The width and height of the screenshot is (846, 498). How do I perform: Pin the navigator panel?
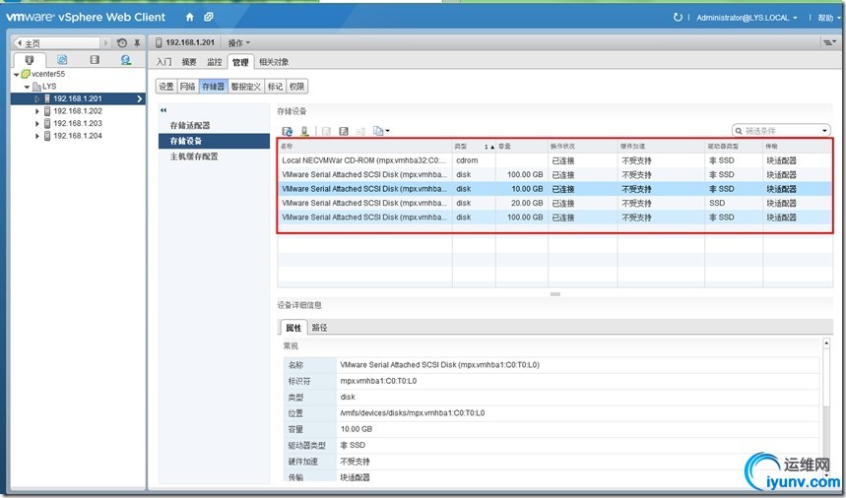click(137, 43)
